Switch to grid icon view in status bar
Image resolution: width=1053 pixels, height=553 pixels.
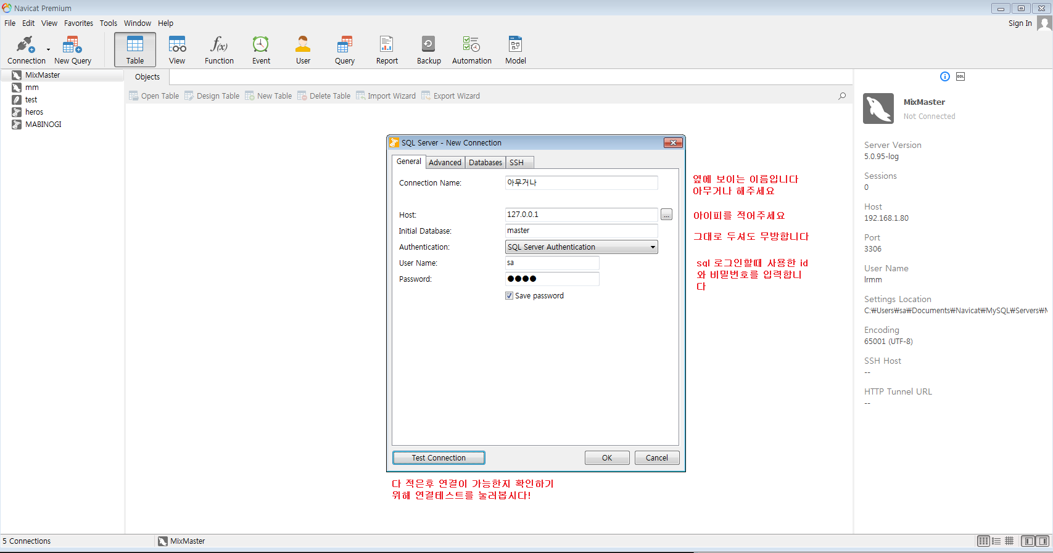1009,541
